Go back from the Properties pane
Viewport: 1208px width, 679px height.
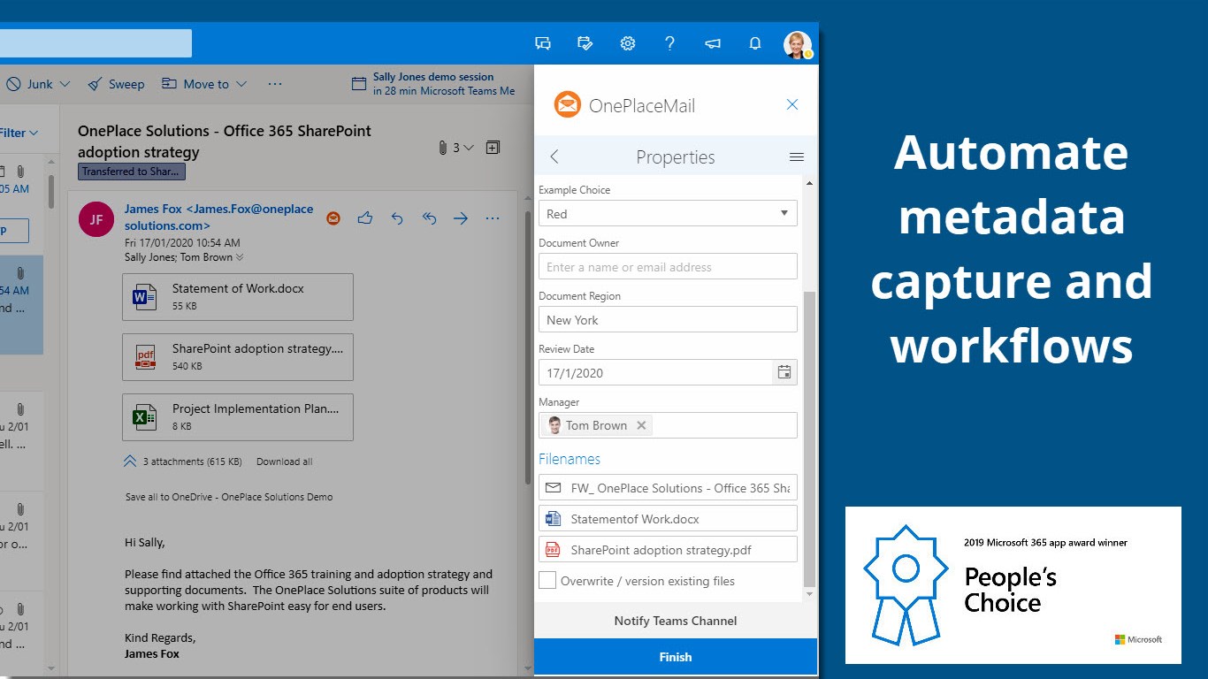554,156
